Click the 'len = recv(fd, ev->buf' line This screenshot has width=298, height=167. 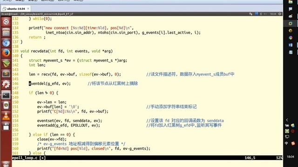pos(75,74)
